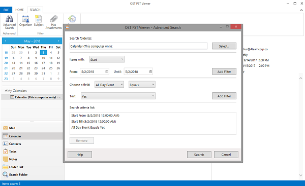Open the From date calendar picker

pyautogui.click(x=107, y=71)
